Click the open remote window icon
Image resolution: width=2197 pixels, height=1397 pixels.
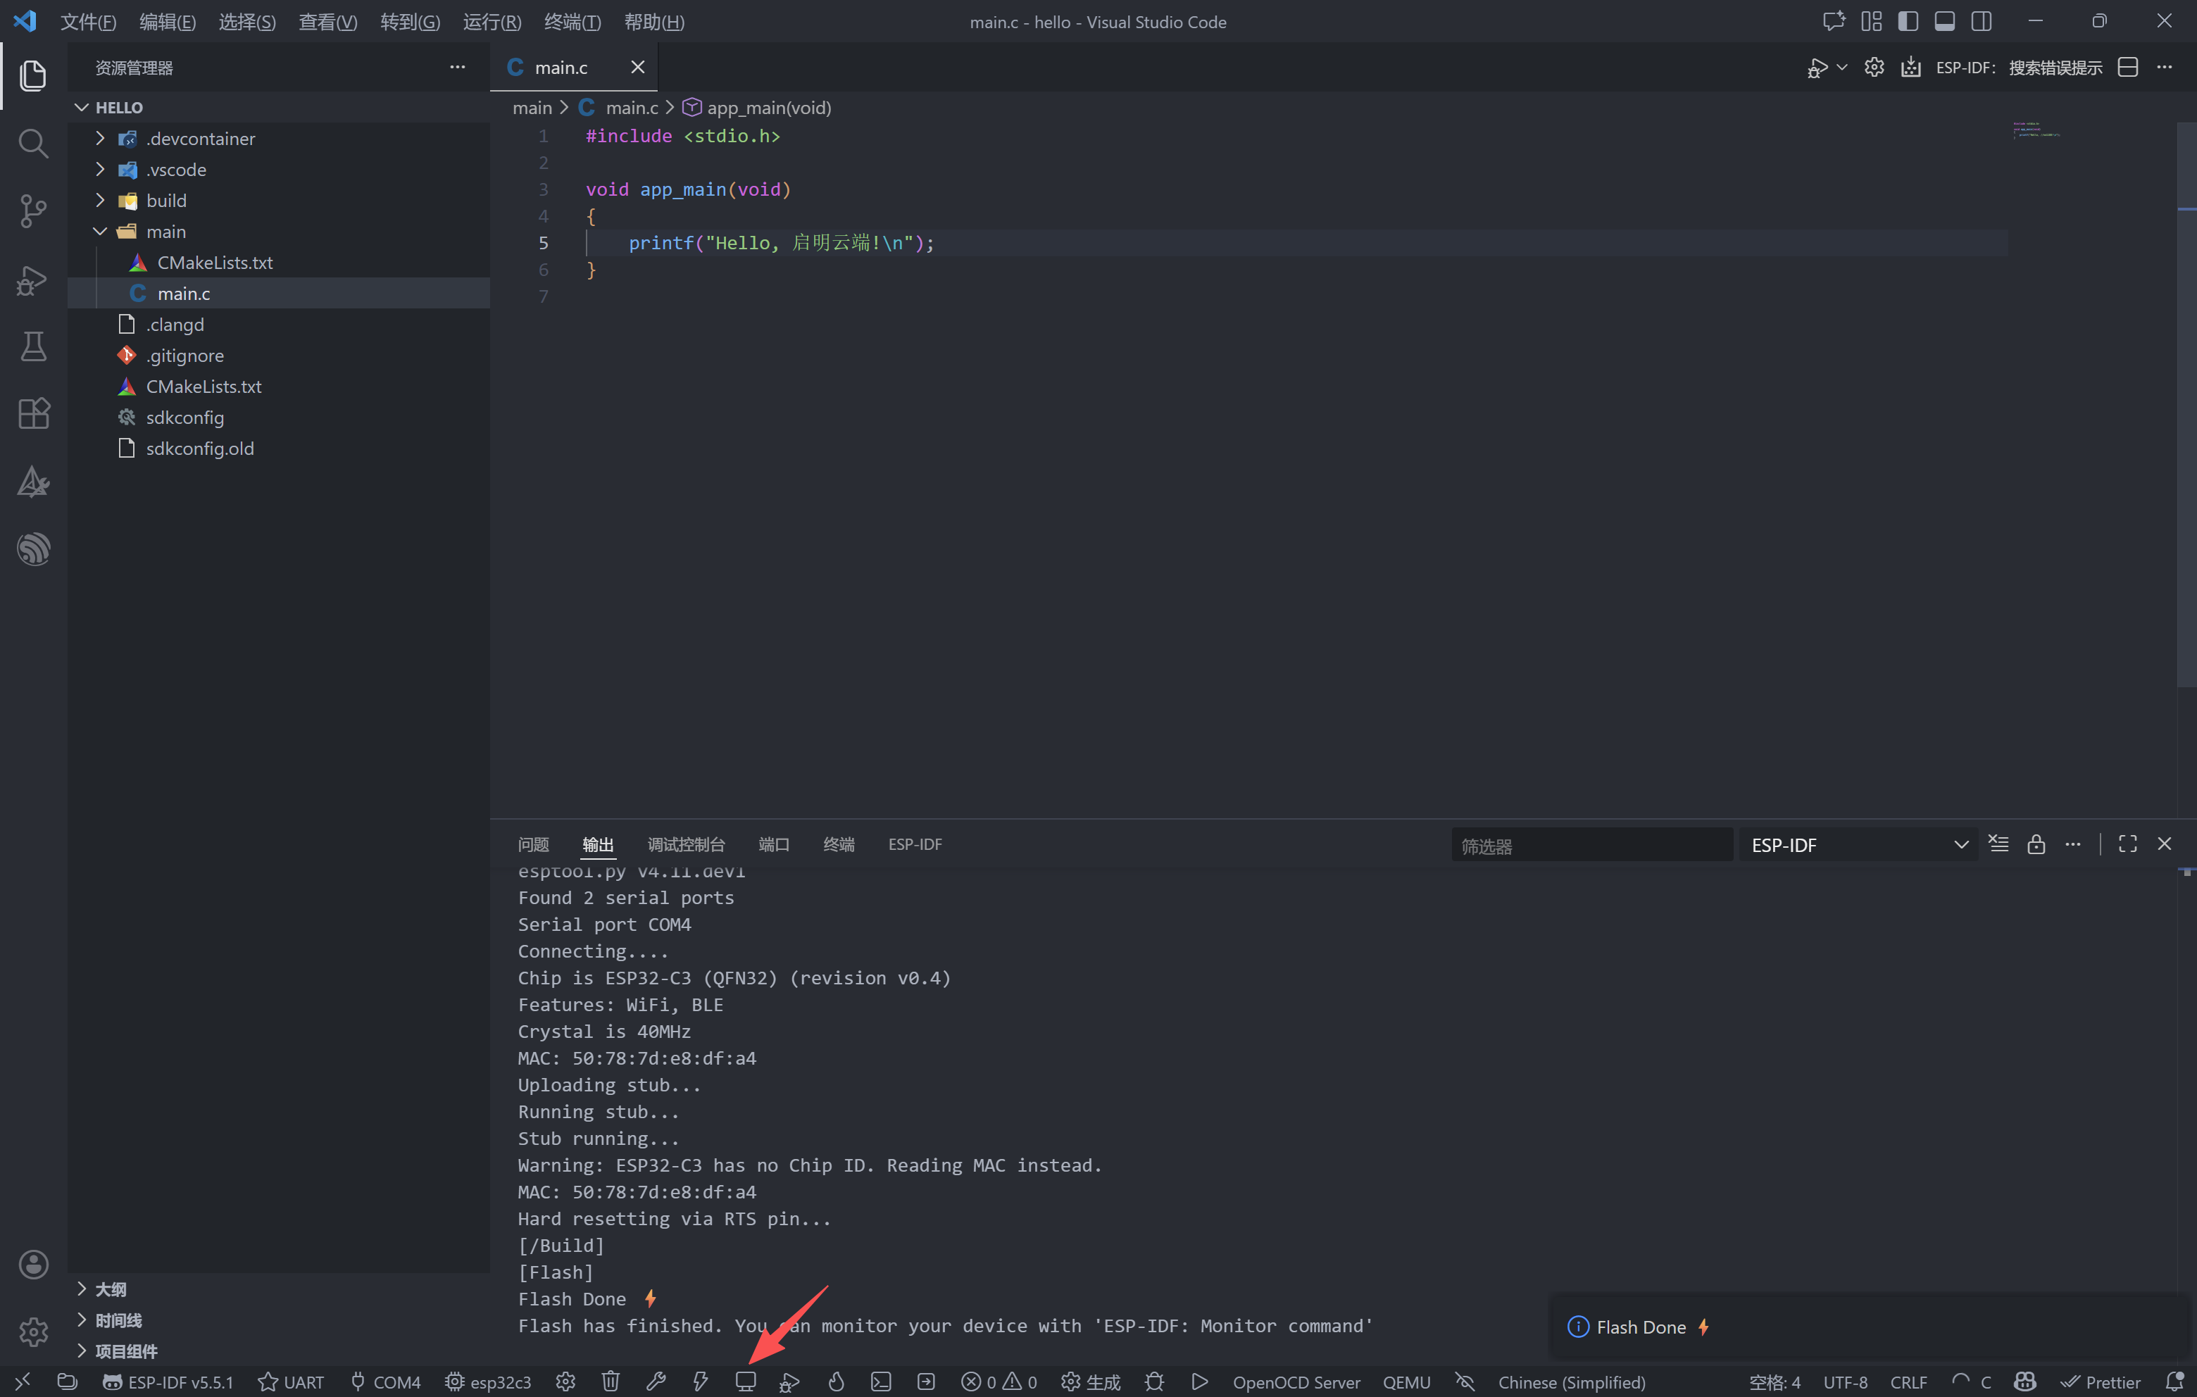point(22,1382)
